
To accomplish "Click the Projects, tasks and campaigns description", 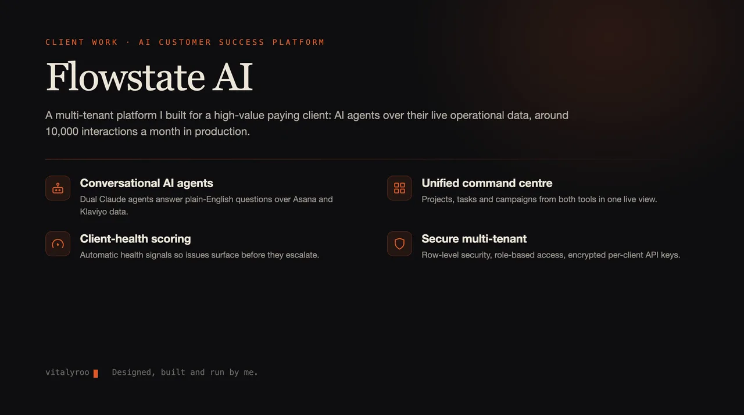I will [x=539, y=199].
